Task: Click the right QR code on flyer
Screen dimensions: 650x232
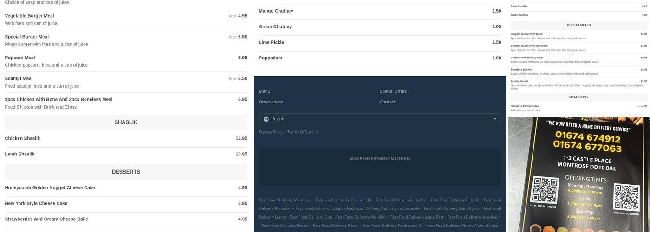Action: click(x=626, y=197)
